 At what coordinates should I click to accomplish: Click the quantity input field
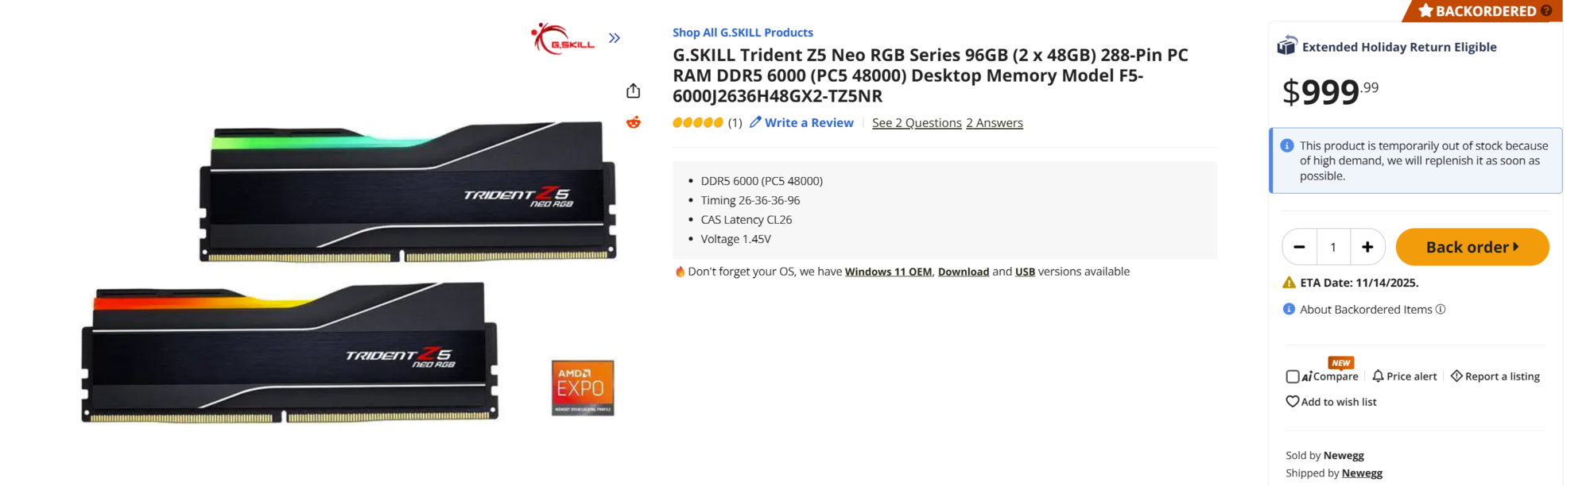tap(1333, 247)
